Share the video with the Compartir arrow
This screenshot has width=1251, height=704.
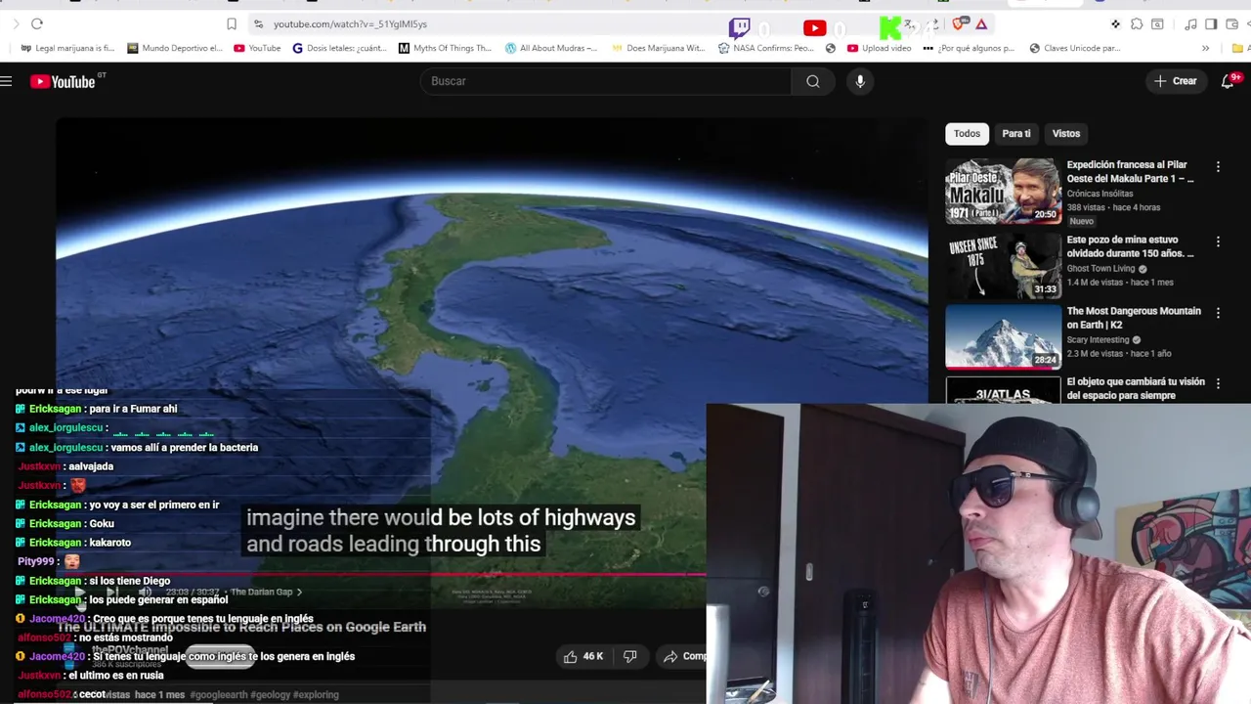683,657
